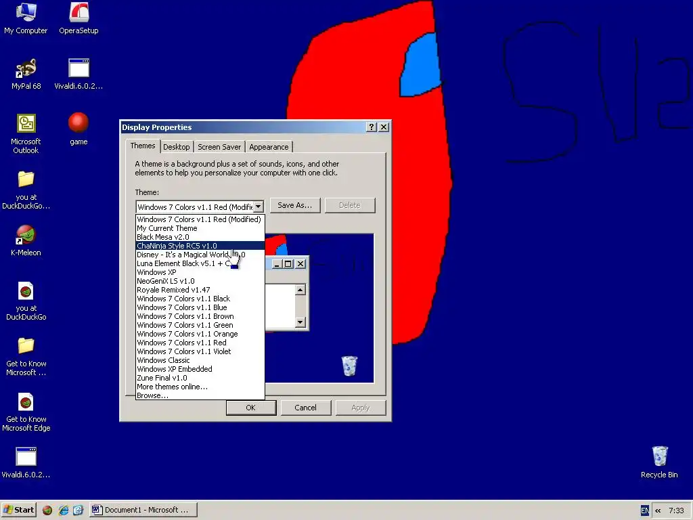Click the taskbar clock showing 7:33

click(676, 511)
